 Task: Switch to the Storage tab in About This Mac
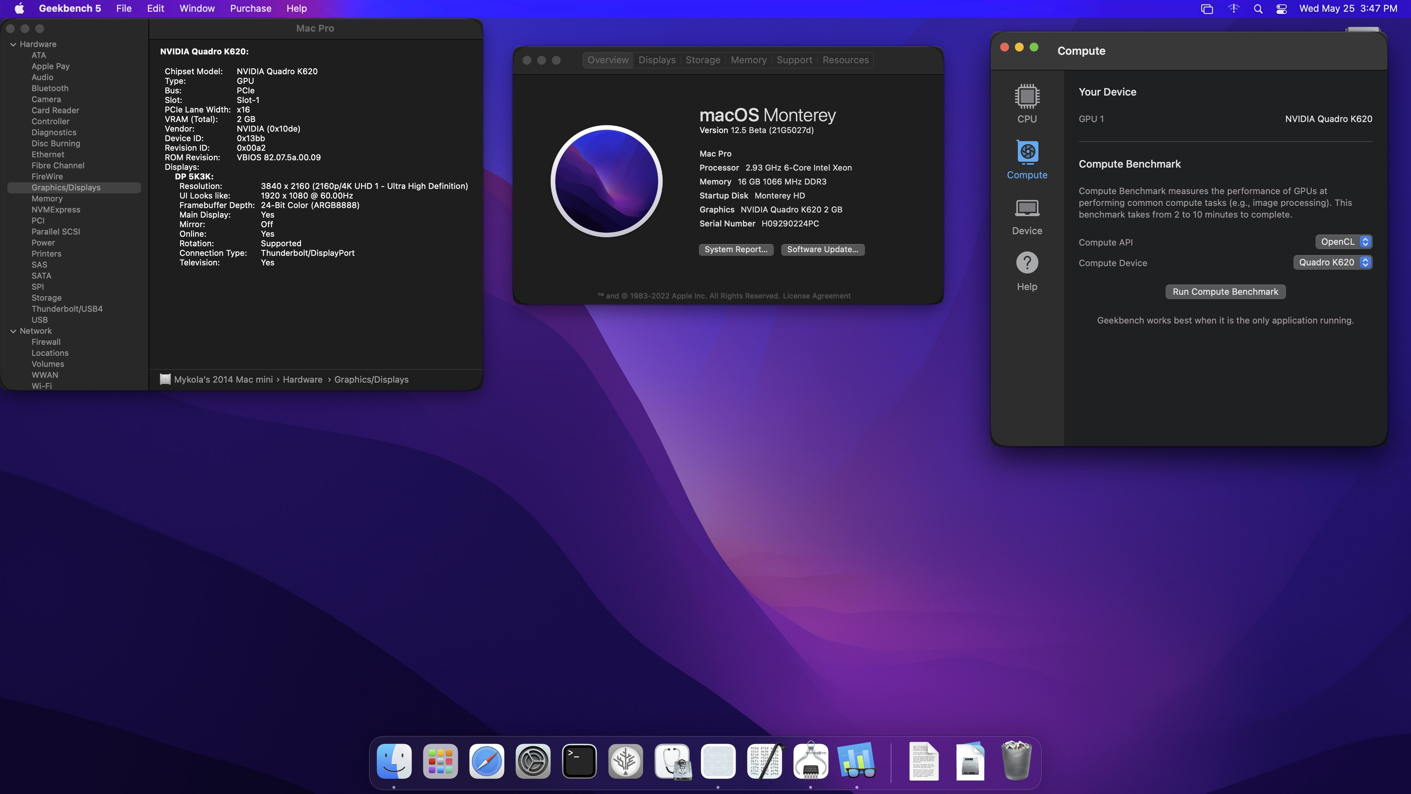[703, 60]
